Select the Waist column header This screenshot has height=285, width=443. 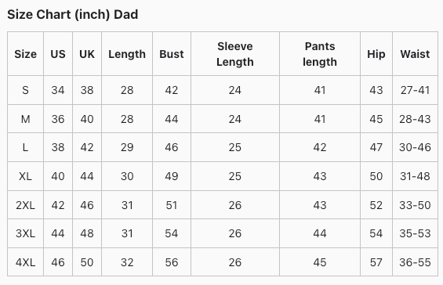click(415, 54)
